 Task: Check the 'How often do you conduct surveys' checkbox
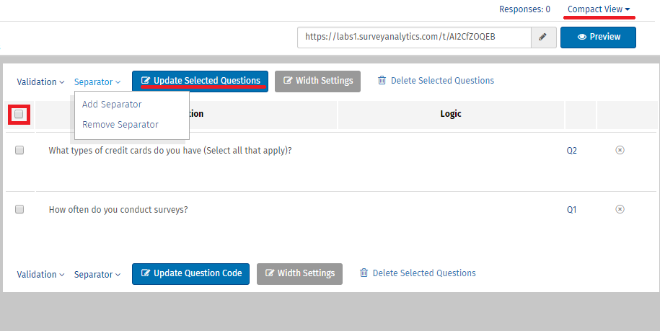19,209
